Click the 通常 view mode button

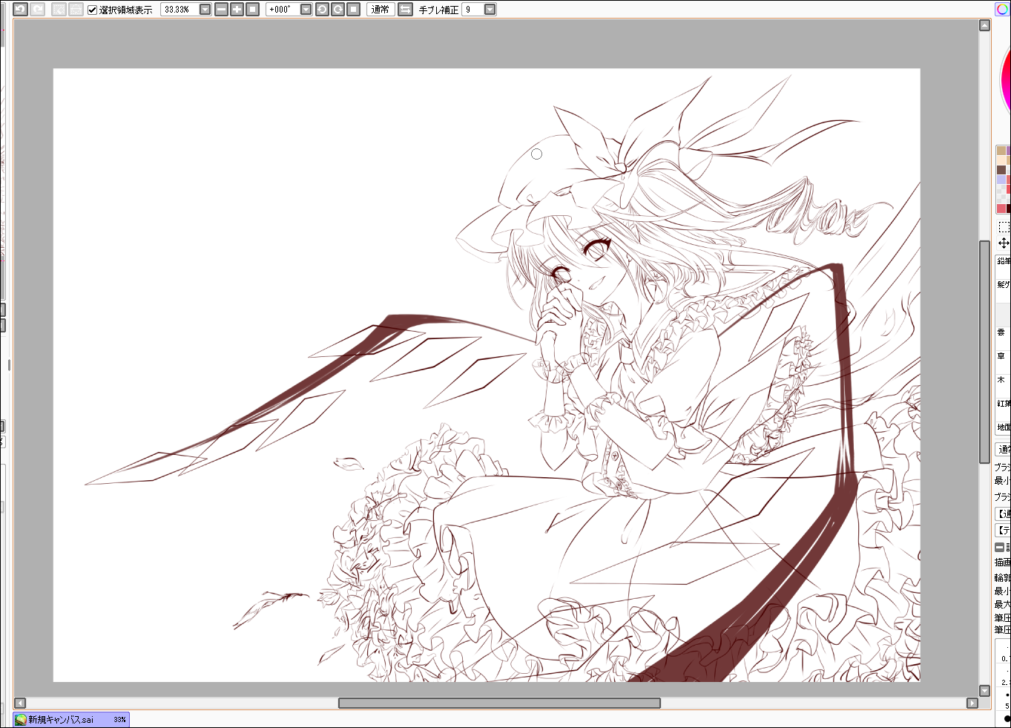click(380, 10)
